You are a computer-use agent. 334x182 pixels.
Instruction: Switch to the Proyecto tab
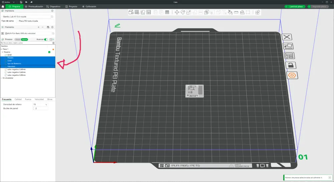coord(71,7)
